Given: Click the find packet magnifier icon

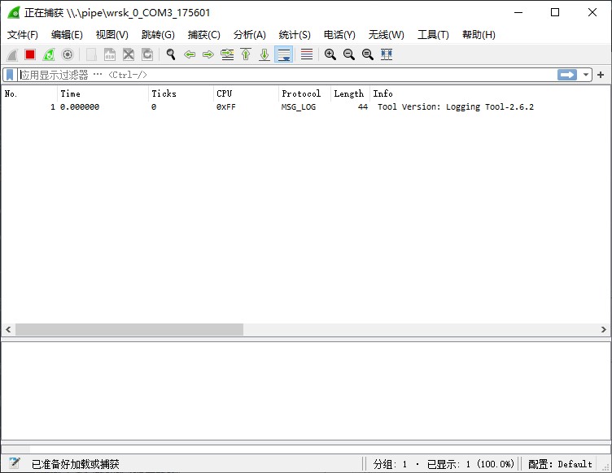Looking at the screenshot, I should [171, 54].
